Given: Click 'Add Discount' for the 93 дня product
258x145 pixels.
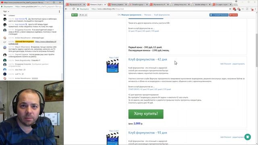Looking at the screenshot, I should pos(226,137).
